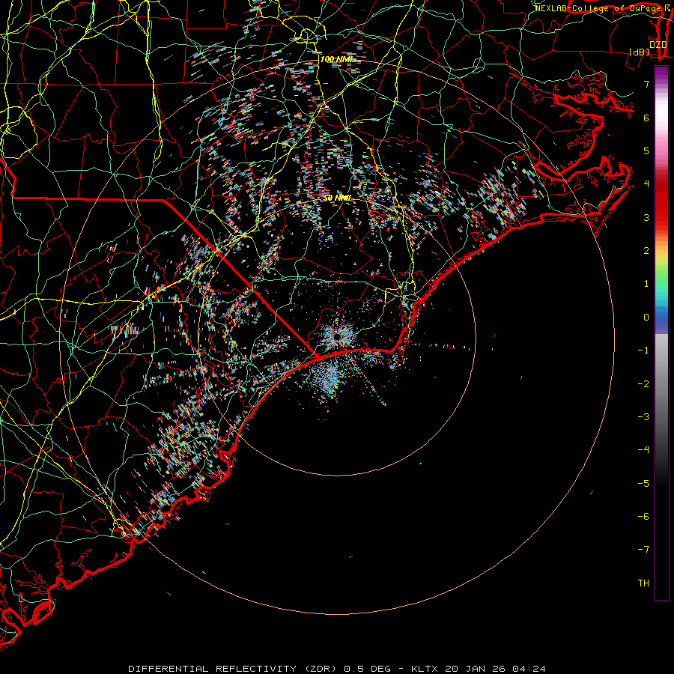Select the -6 value on the dB scale
Viewport: 674px width, 674px height.
[643, 517]
